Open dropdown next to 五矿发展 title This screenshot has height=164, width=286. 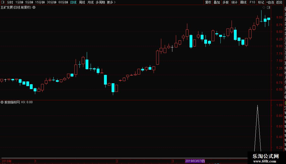[x=34, y=8]
